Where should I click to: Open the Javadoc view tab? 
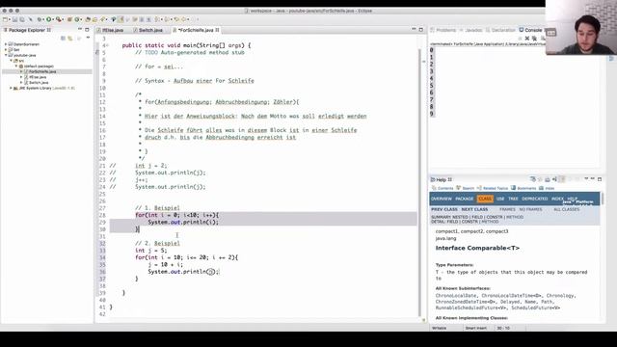point(471,30)
